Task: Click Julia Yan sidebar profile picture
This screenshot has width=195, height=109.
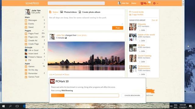Action: (28, 12)
